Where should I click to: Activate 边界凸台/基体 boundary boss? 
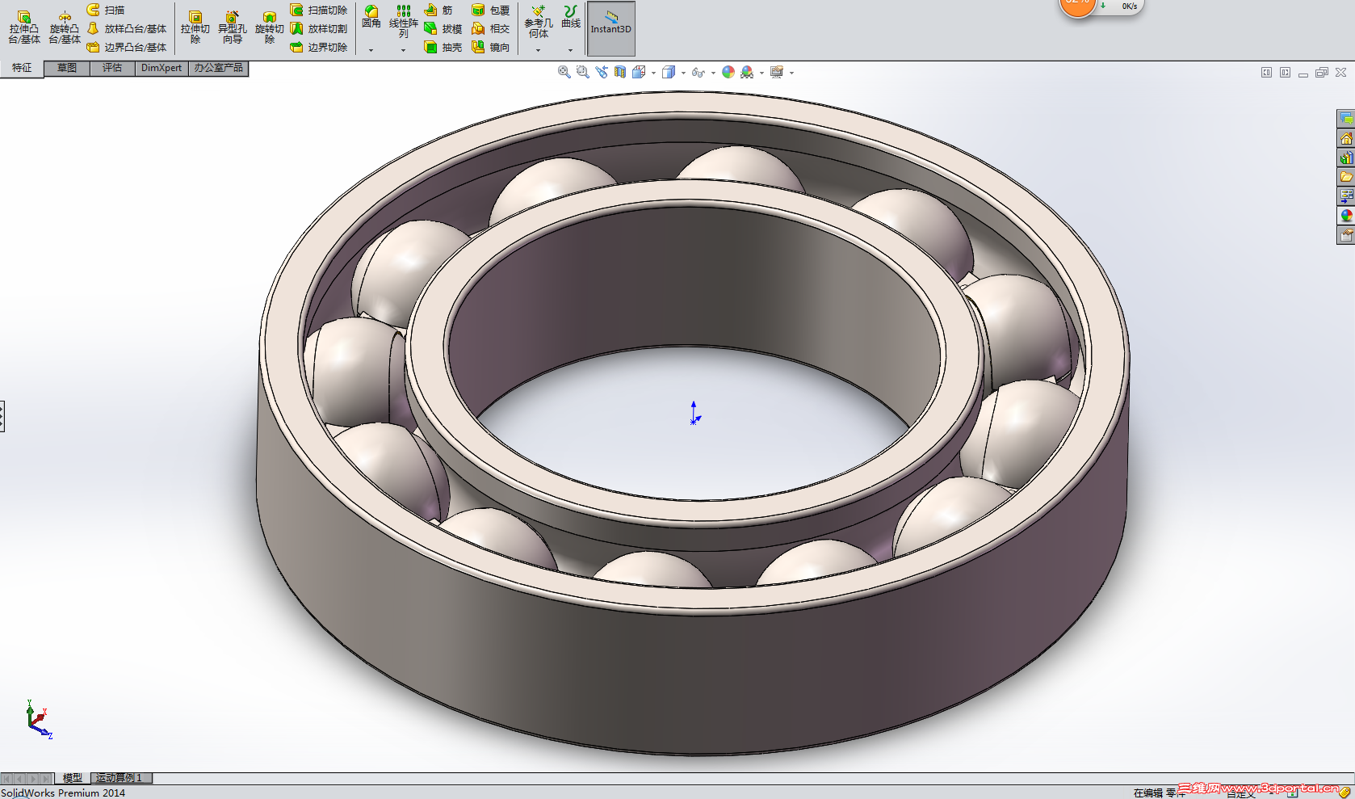click(127, 47)
